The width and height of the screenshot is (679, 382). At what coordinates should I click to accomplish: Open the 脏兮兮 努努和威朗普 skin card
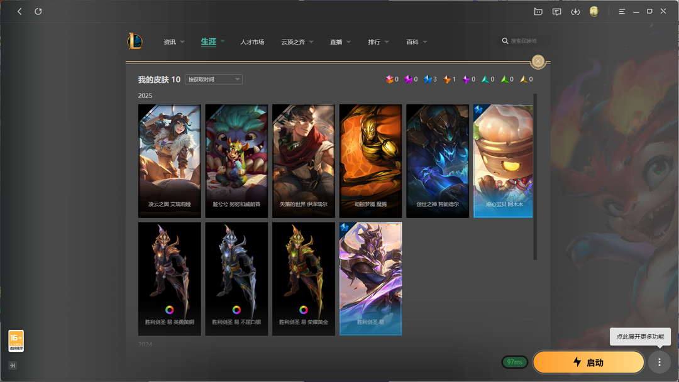236,161
